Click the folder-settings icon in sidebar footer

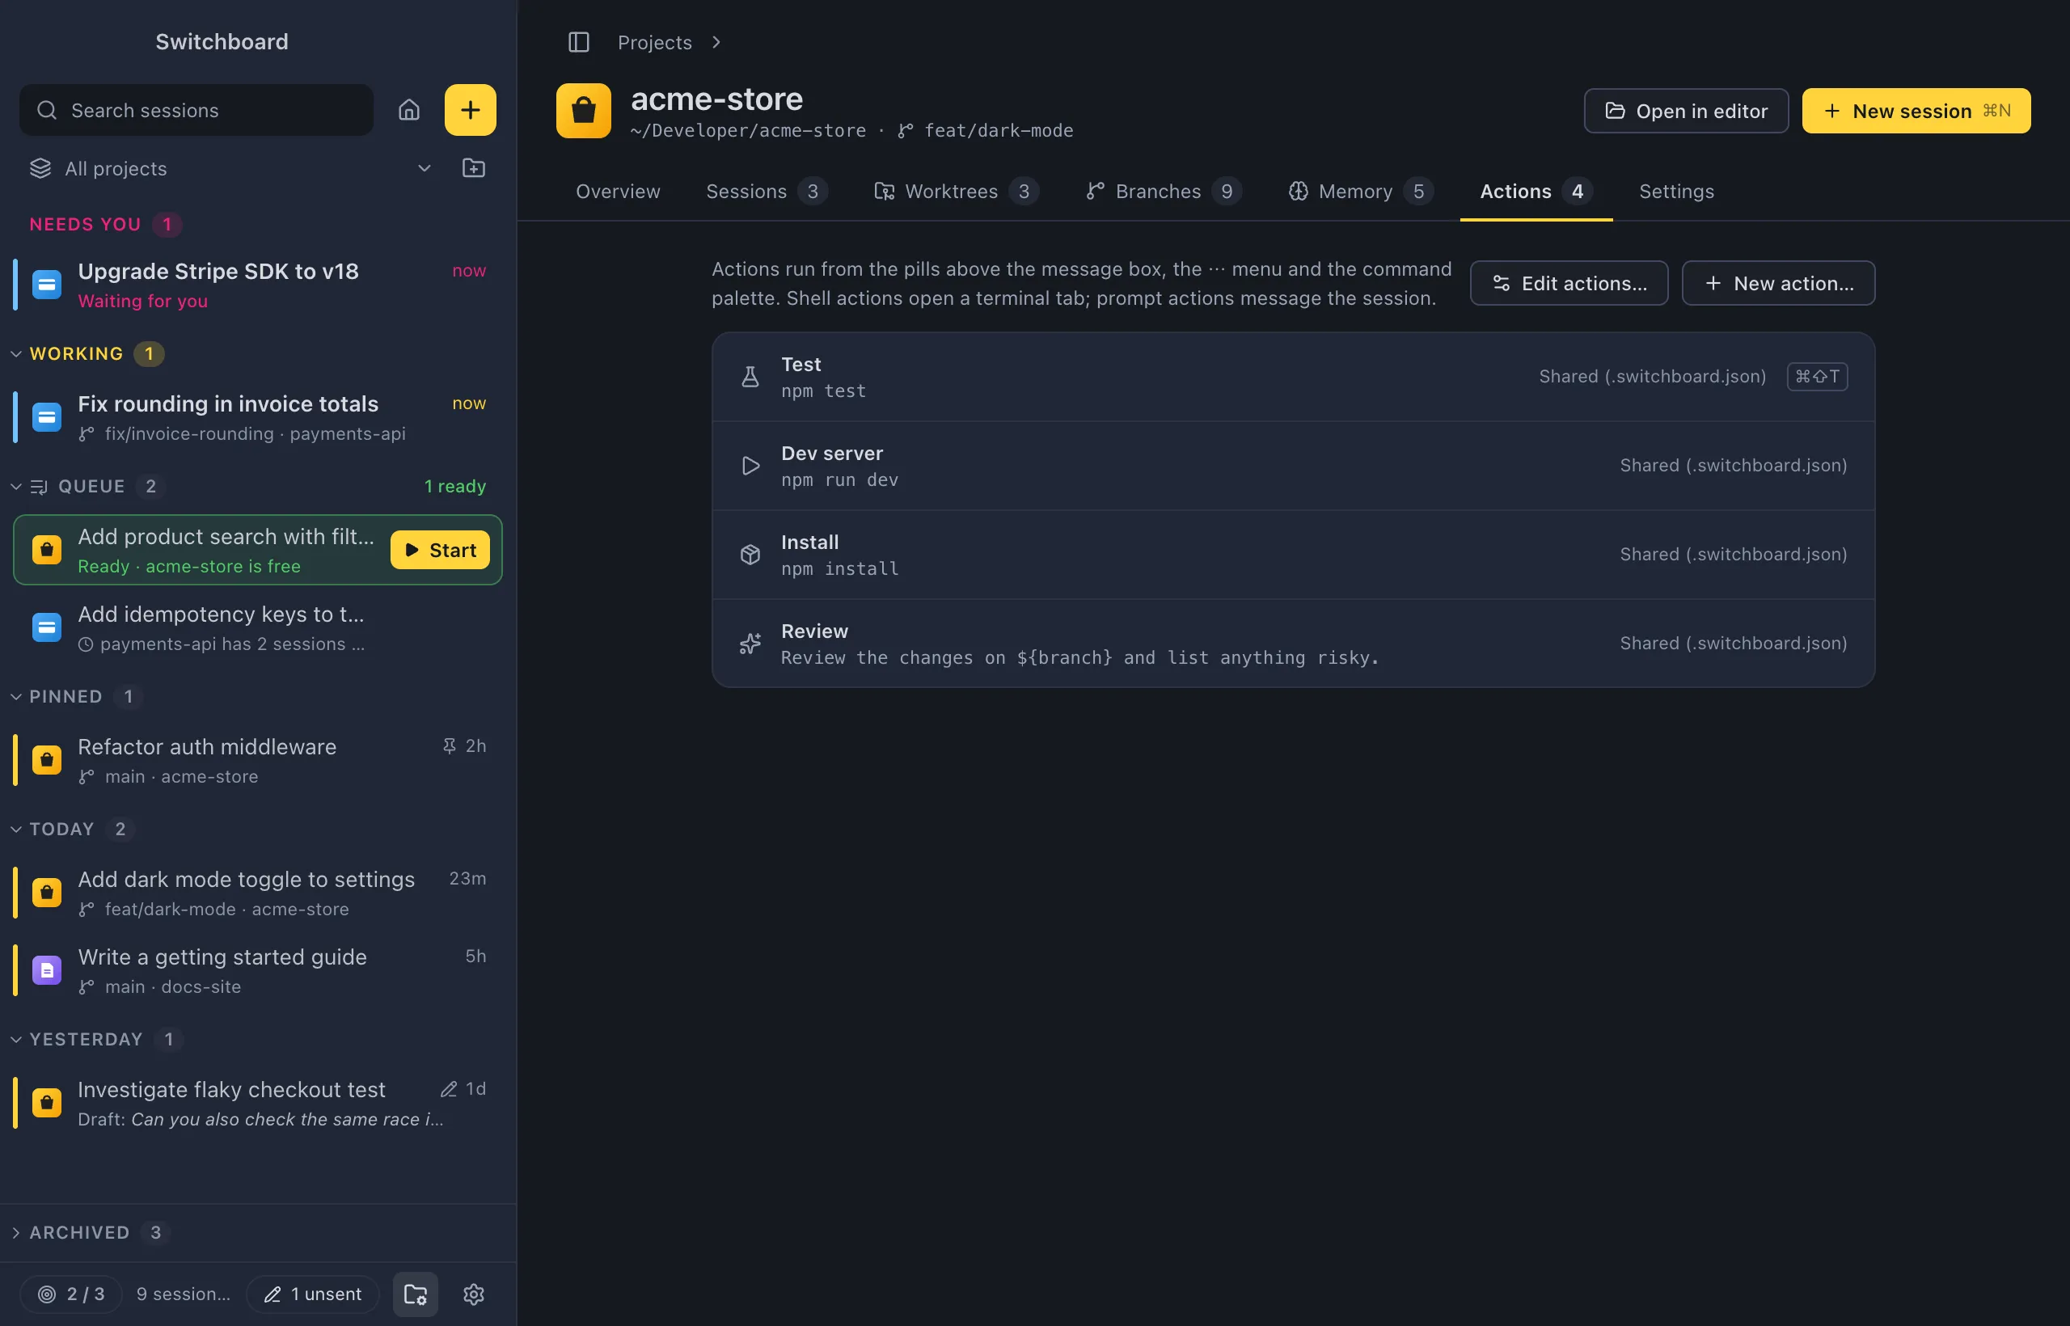point(416,1294)
